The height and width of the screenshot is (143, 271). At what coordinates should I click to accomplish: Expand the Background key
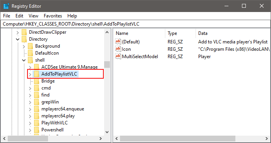click(x=24, y=47)
